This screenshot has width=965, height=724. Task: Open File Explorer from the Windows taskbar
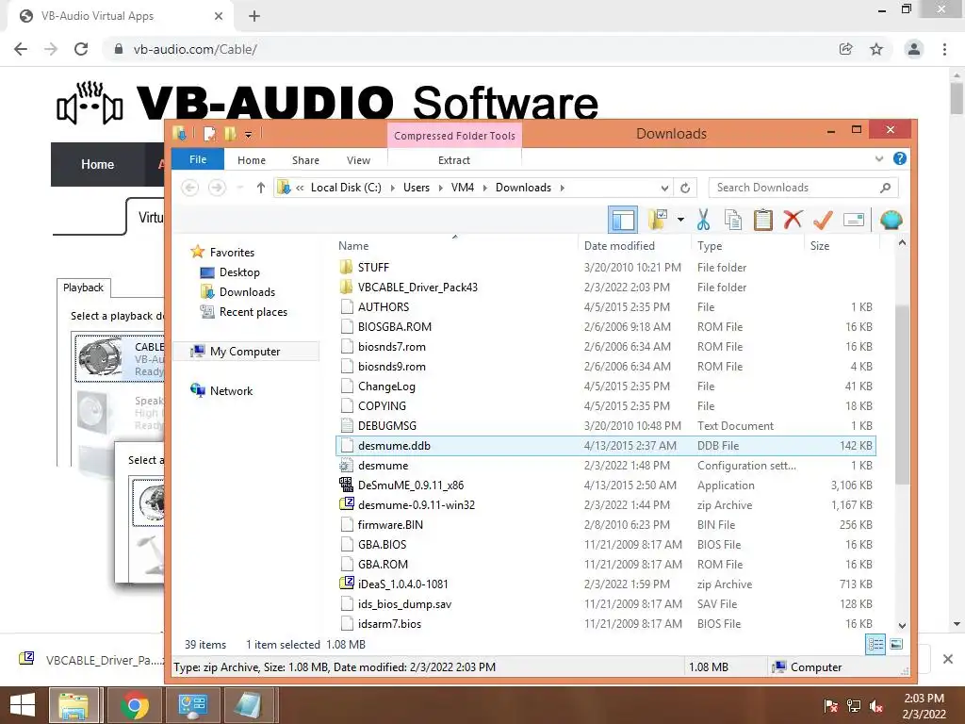pos(74,705)
